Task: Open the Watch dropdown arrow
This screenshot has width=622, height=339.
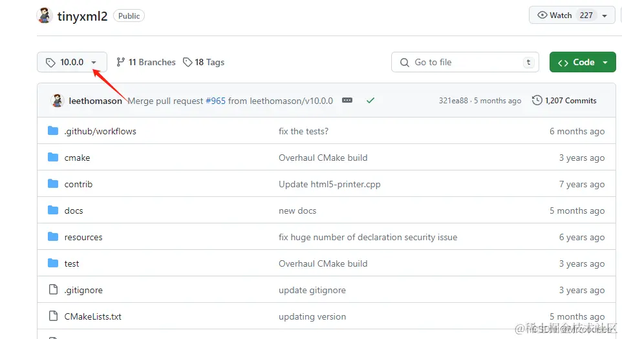Action: coord(605,16)
